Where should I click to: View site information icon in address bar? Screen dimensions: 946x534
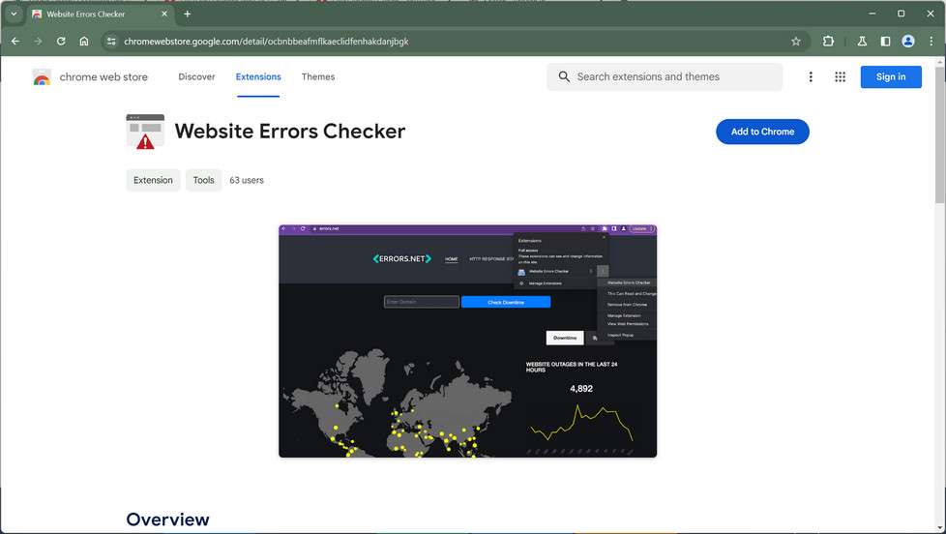111,41
